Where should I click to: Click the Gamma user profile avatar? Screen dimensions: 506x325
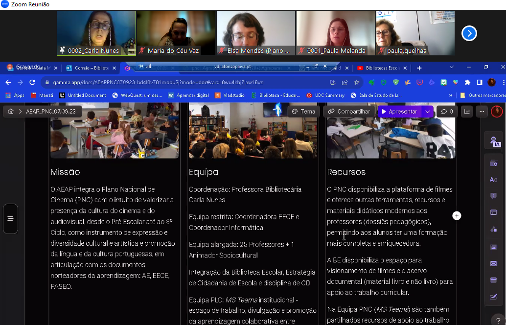tap(497, 111)
